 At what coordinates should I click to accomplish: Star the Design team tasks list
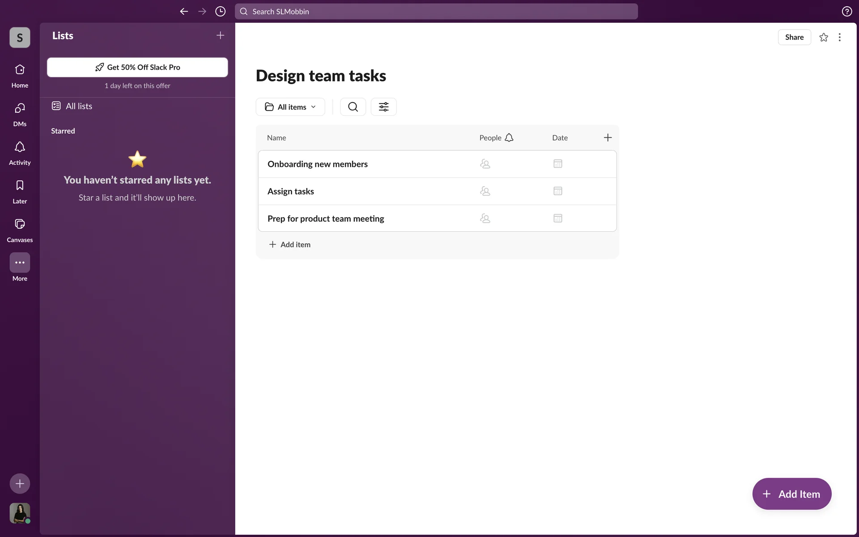[x=823, y=38]
